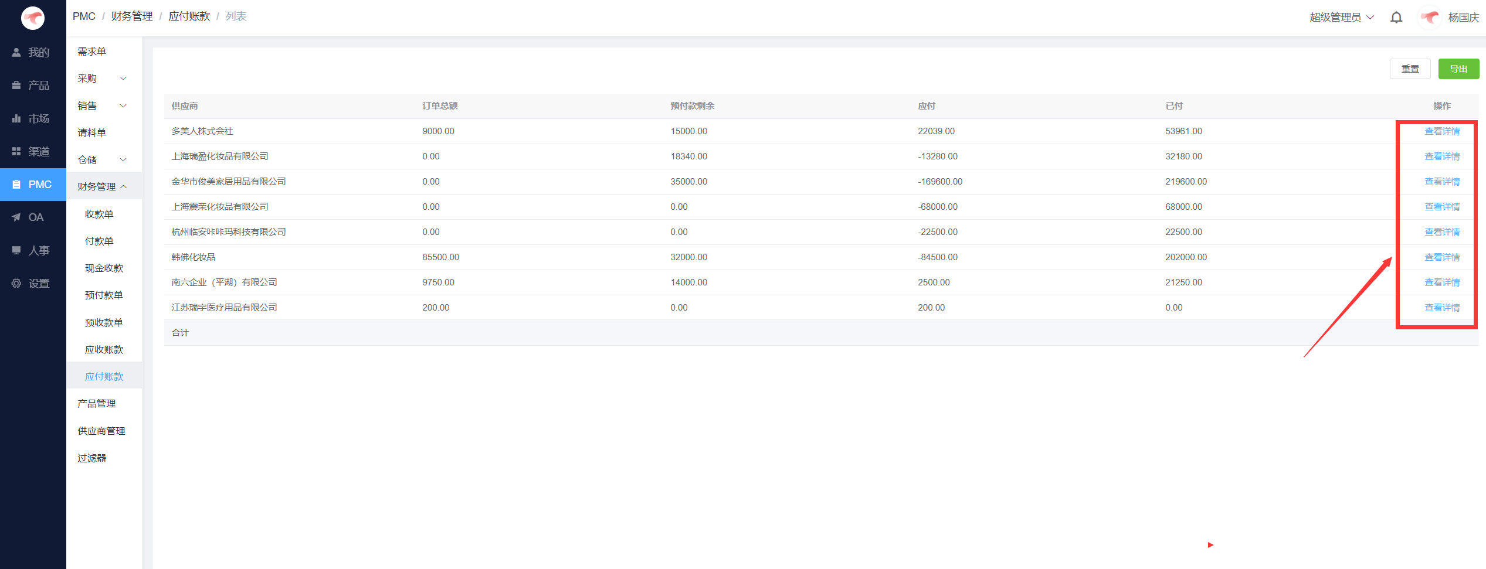The width and height of the screenshot is (1486, 569).
Task: Click the 合计 summary row label
Action: [x=180, y=333]
